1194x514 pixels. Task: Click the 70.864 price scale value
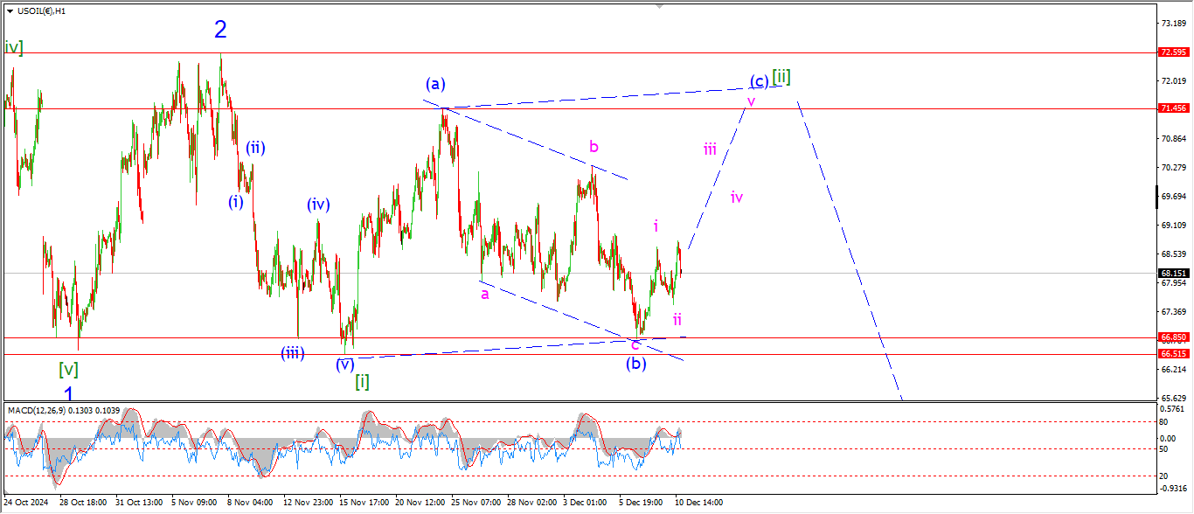pyautogui.click(x=1172, y=139)
